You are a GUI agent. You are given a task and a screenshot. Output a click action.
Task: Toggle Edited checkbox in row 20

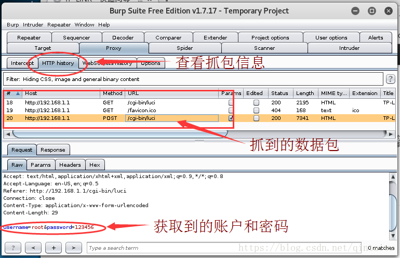(x=256, y=118)
